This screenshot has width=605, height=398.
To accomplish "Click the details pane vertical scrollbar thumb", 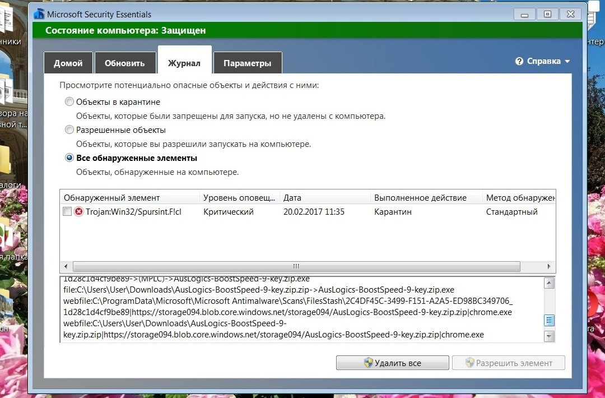I will coord(549,320).
